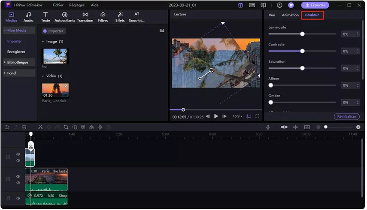This screenshot has width=367, height=210.
Task: Open the Autocollants stickers panel
Action: tap(65, 17)
